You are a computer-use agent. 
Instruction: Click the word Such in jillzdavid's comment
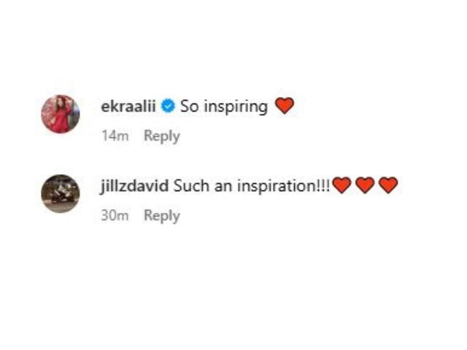tap(191, 186)
